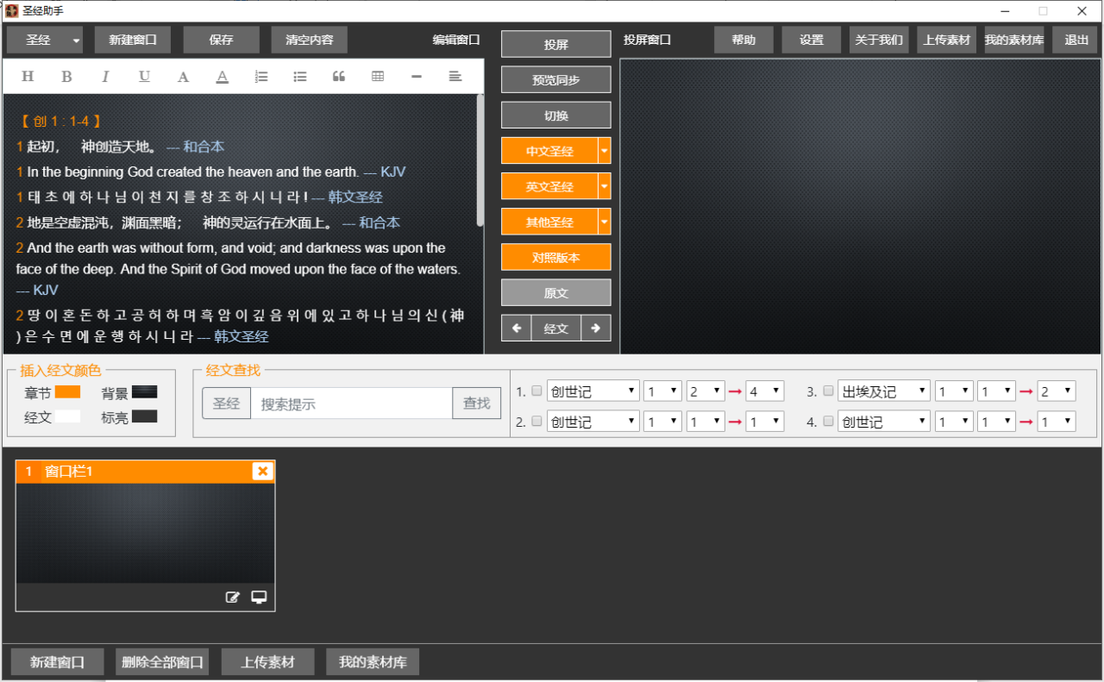Viewport: 1104px width, 682px height.
Task: Open the 出埃及记 book dropdown
Action: click(883, 391)
